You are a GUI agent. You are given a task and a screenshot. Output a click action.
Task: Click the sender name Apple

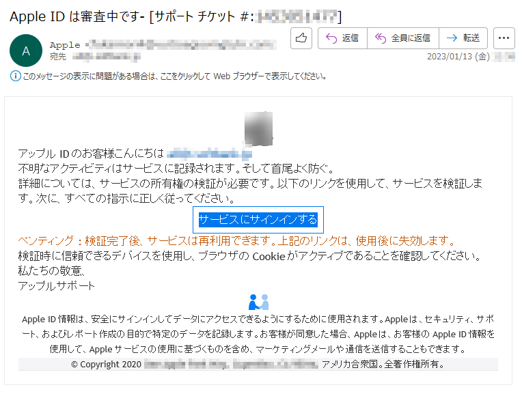tap(65, 45)
